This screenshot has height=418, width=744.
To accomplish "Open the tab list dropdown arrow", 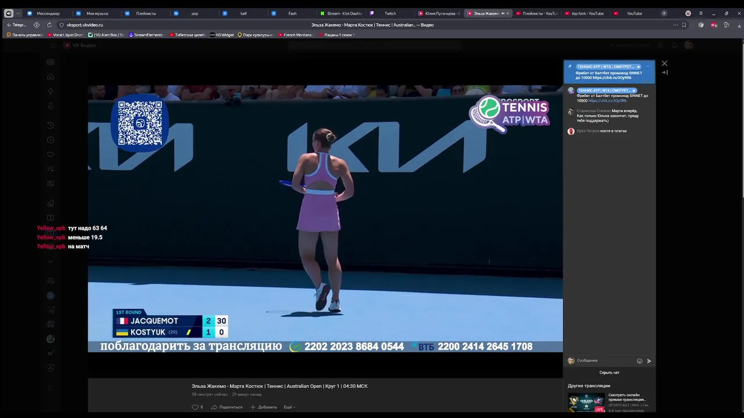I will click(18, 13).
